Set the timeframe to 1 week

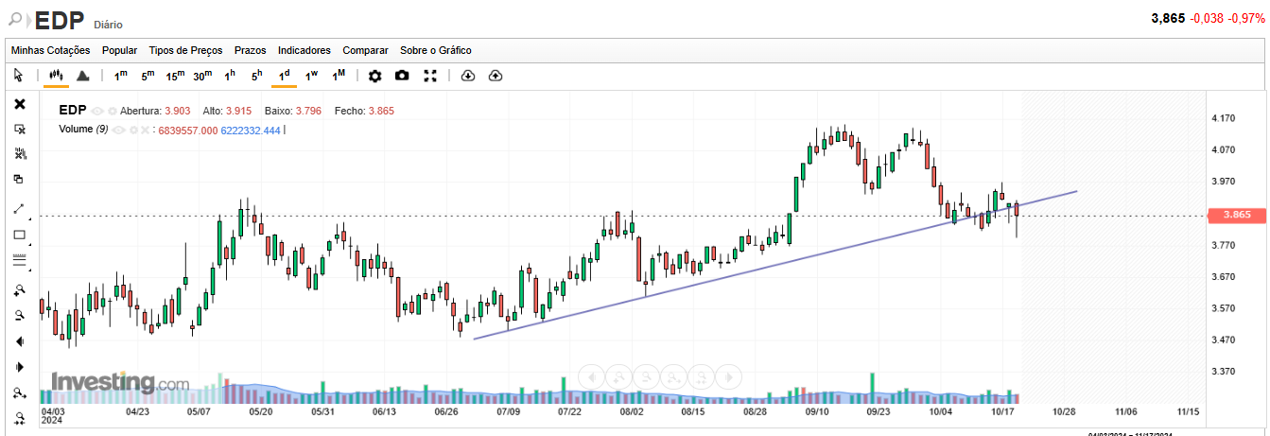click(311, 76)
